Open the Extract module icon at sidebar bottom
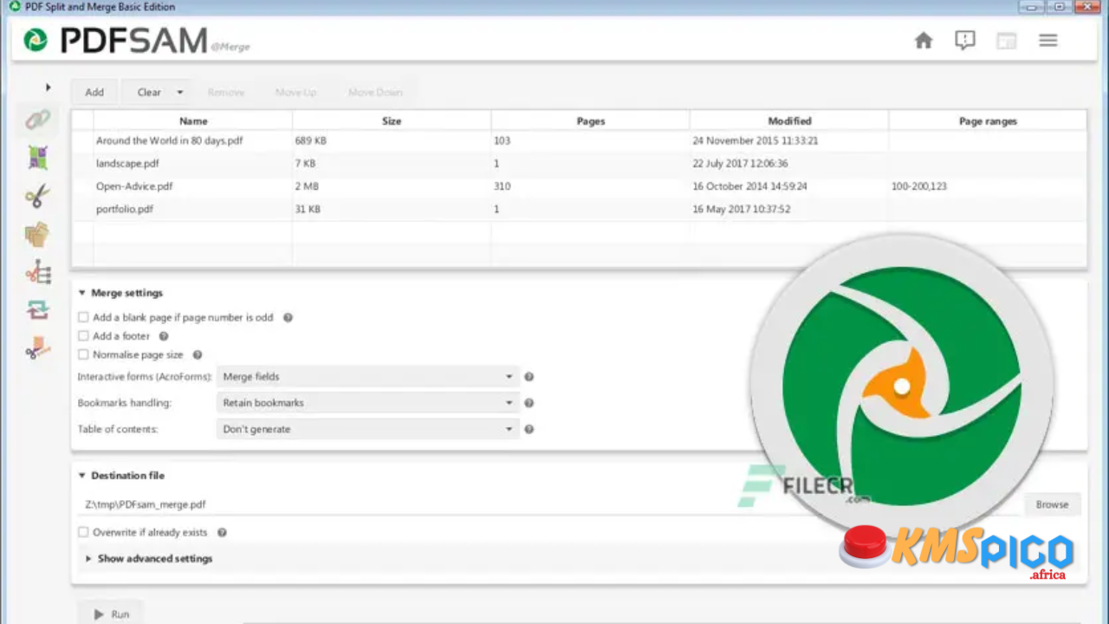This screenshot has height=624, width=1109. coord(37,348)
